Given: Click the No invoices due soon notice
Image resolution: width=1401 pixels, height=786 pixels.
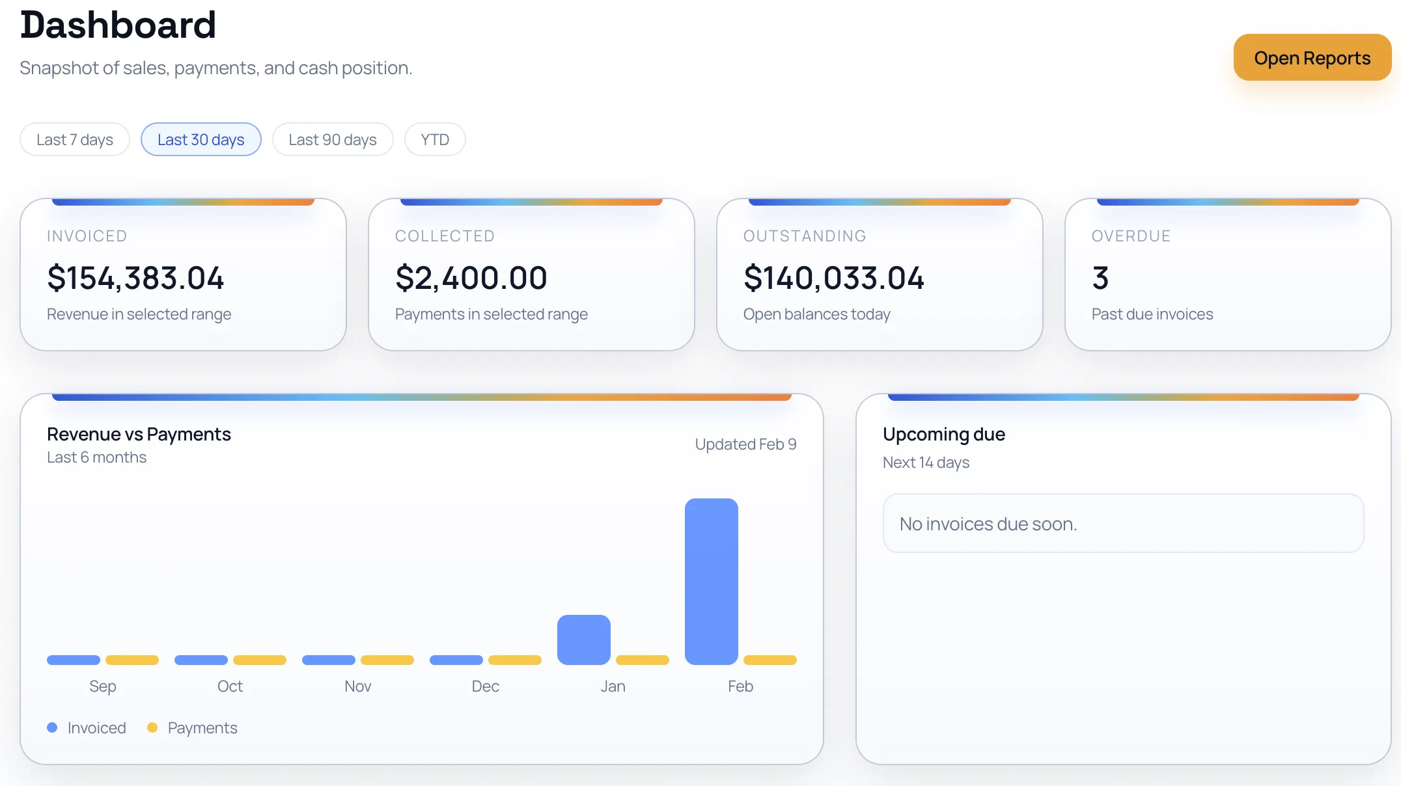Looking at the screenshot, I should click(x=1122, y=523).
